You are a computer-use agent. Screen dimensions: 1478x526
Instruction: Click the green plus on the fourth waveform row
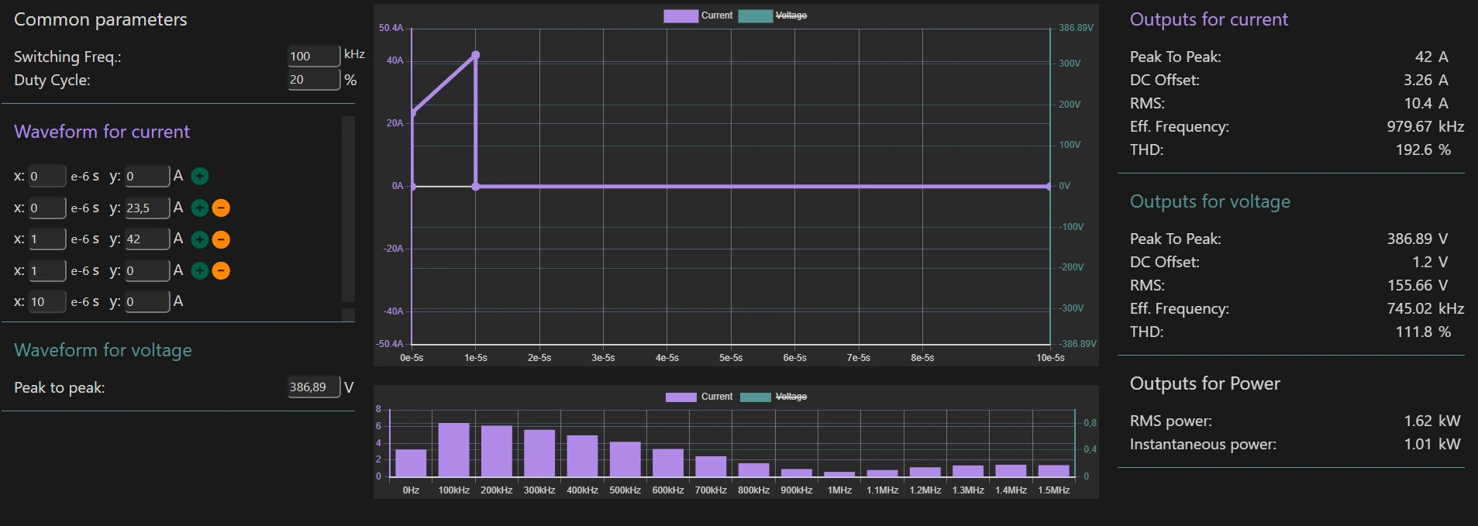(x=199, y=271)
